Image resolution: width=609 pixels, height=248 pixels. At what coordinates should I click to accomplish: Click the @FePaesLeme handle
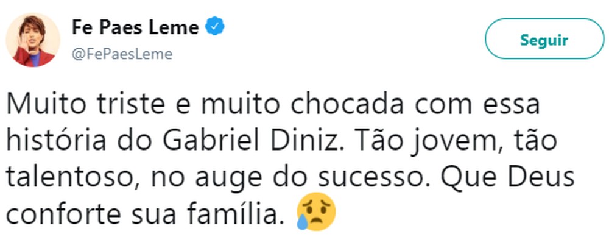point(122,54)
